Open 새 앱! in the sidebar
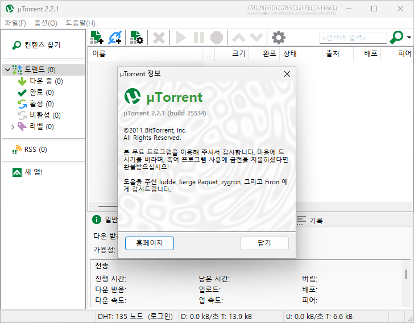414x323 pixels. click(27, 172)
